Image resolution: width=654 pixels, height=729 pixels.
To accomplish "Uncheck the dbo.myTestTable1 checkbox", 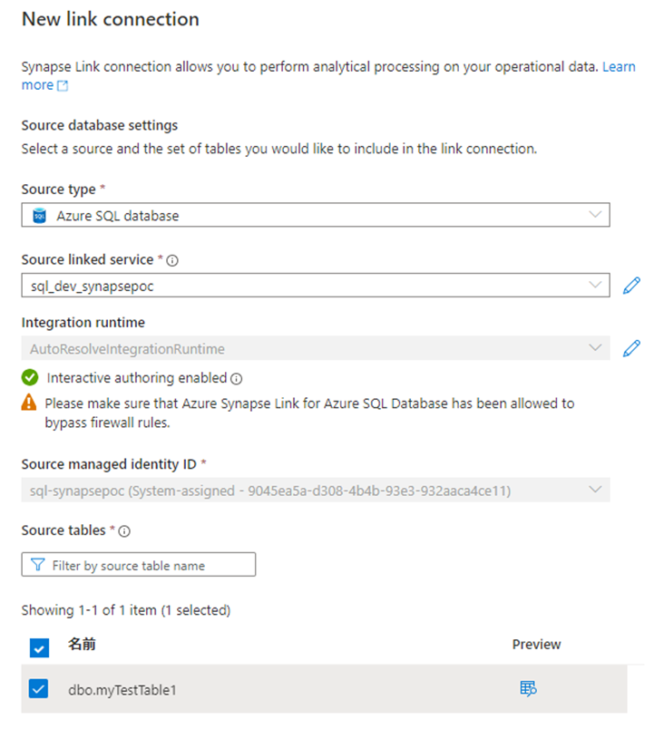I will click(x=38, y=689).
